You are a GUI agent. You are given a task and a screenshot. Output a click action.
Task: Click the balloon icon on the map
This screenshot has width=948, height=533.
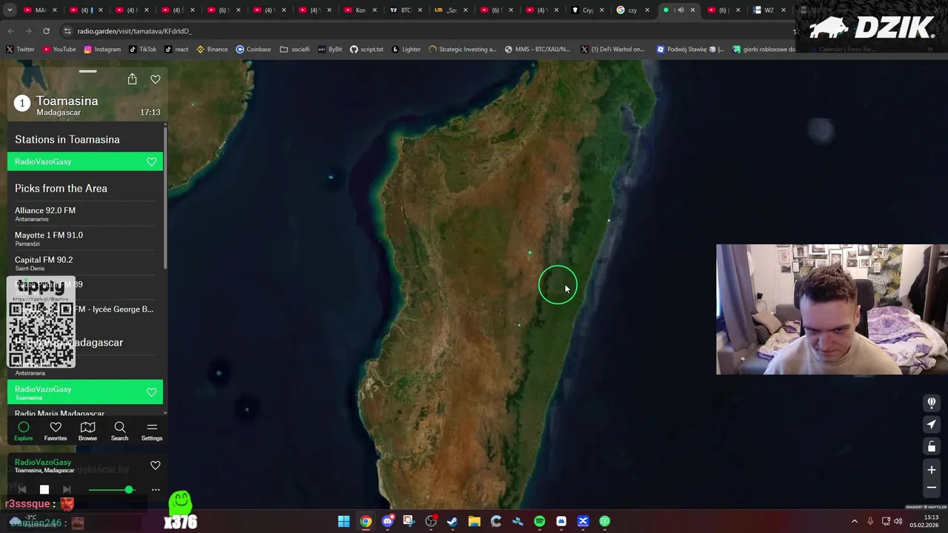(x=932, y=403)
